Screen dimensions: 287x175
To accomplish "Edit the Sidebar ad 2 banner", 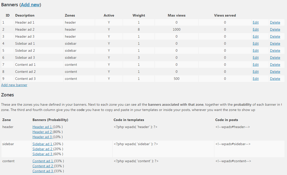I will [x=256, y=50].
